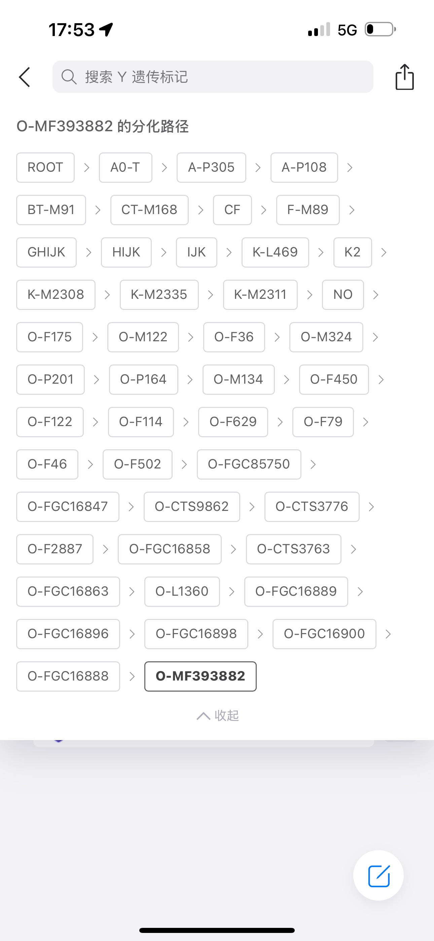Select the ROOT haplogroup node

click(x=45, y=168)
